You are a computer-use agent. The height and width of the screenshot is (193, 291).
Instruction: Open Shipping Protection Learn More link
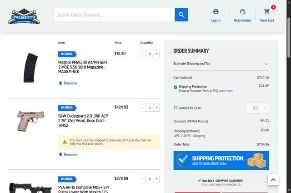tap(226, 91)
